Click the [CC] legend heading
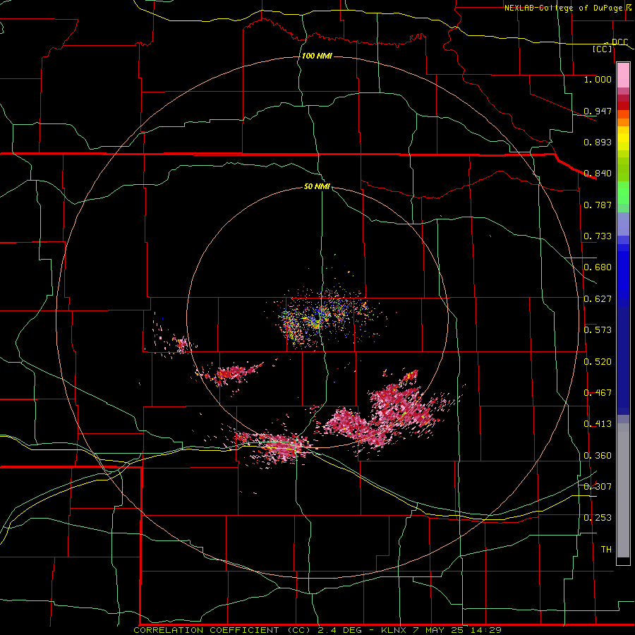Viewport: 635px width, 635px height. click(603, 49)
